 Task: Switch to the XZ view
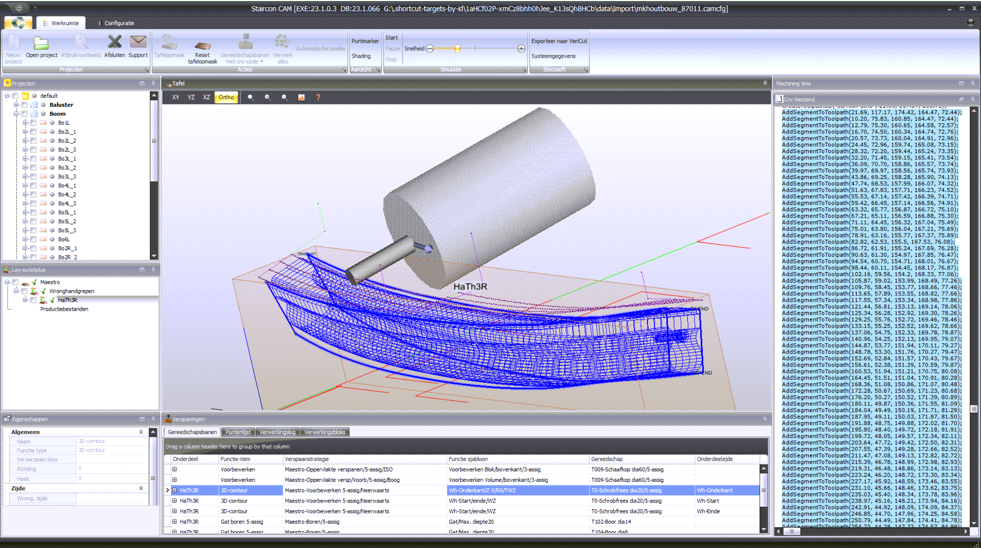pos(206,97)
